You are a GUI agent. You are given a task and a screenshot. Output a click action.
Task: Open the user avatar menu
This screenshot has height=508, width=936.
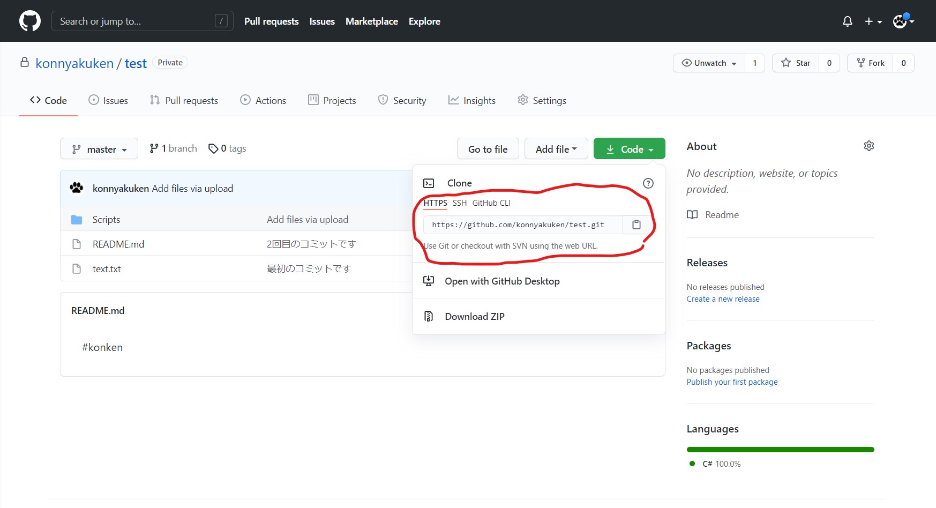coord(903,21)
